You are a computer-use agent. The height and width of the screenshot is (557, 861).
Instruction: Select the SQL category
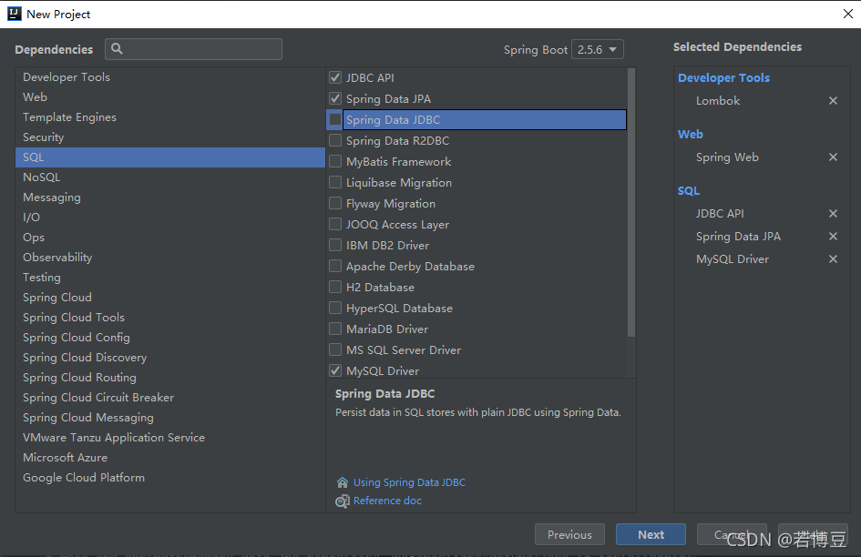170,157
